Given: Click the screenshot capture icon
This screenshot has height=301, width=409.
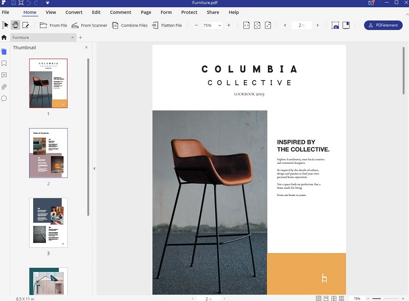Looking at the screenshot, I should (x=335, y=25).
